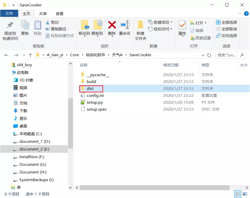Open Move to (移动到) menu
250x198 pixels.
84,28
